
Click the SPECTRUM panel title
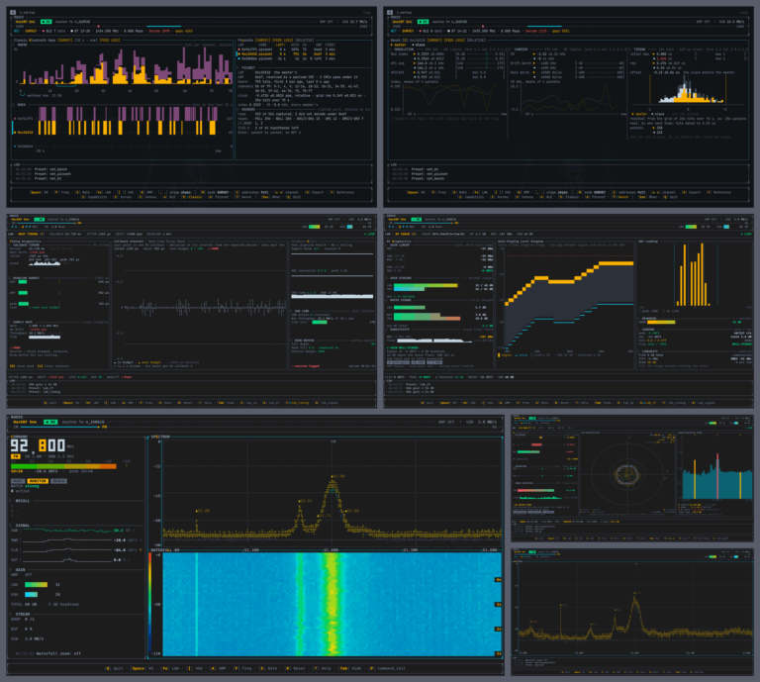pos(160,437)
